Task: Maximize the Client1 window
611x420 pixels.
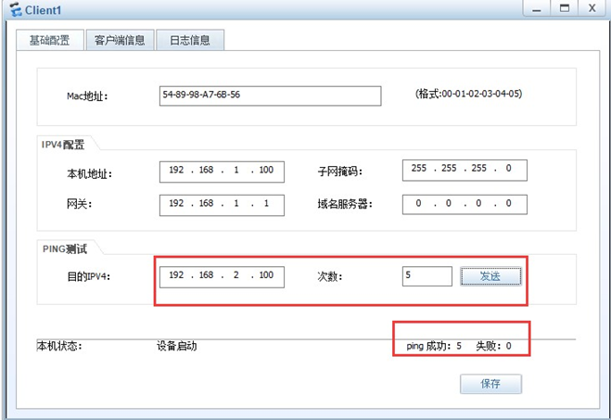Action: click(x=565, y=8)
